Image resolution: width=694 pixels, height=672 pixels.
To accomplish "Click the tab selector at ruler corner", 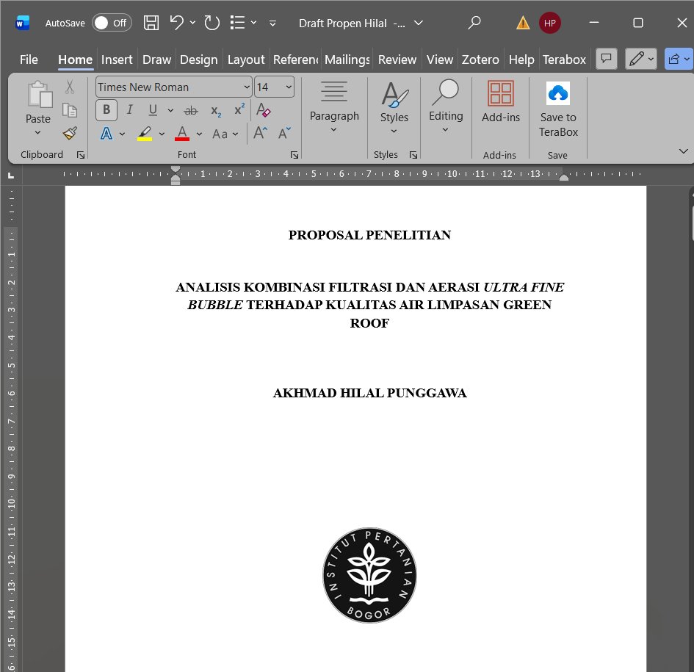I will click(x=11, y=176).
